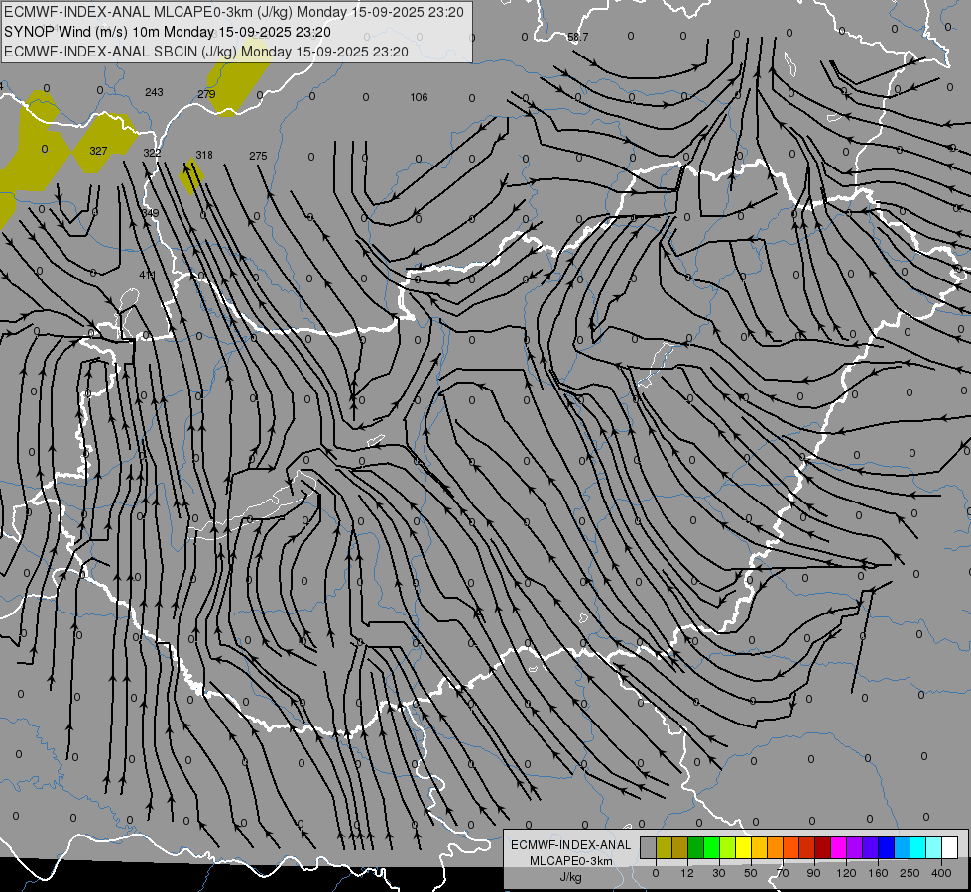Click the map value 243
The height and width of the screenshot is (892, 971).
(x=154, y=92)
